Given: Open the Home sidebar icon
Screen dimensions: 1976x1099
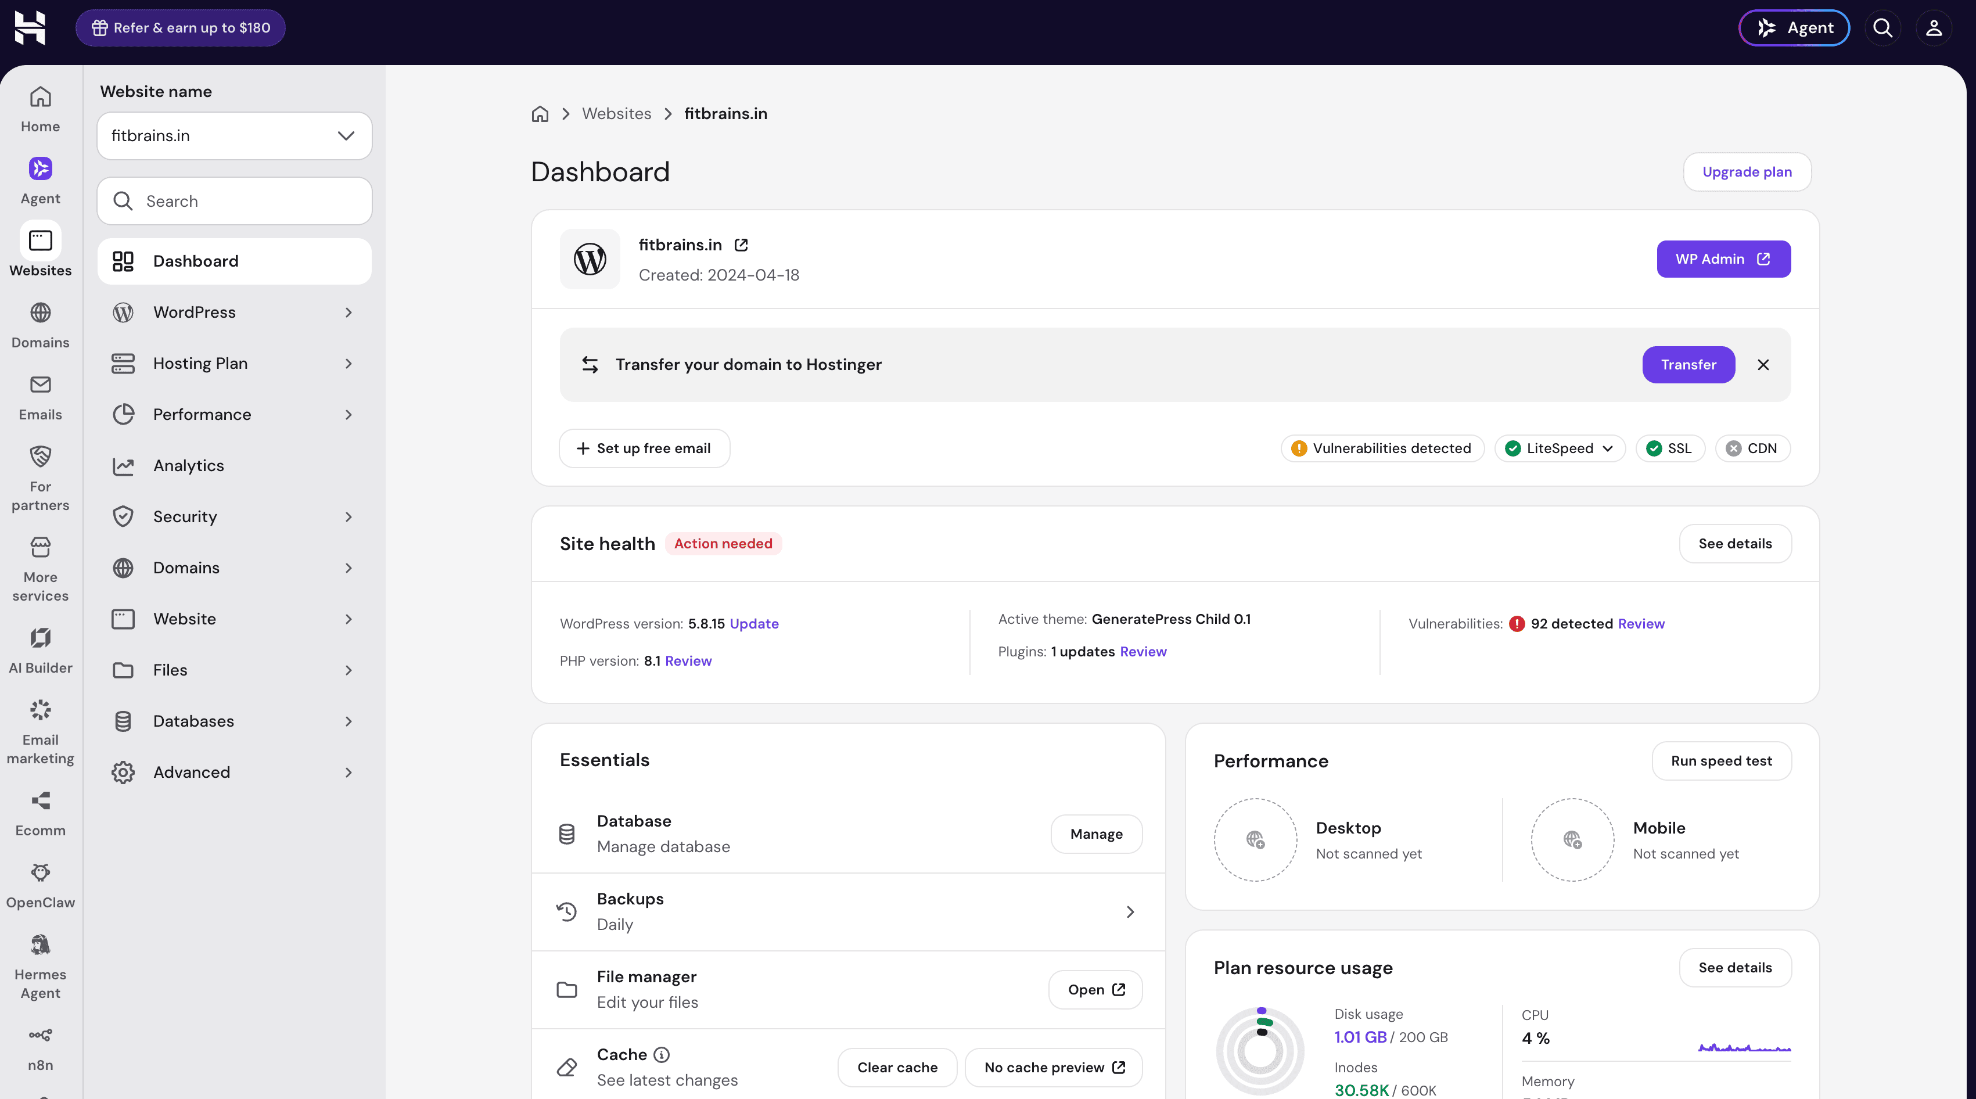Looking at the screenshot, I should [x=40, y=96].
